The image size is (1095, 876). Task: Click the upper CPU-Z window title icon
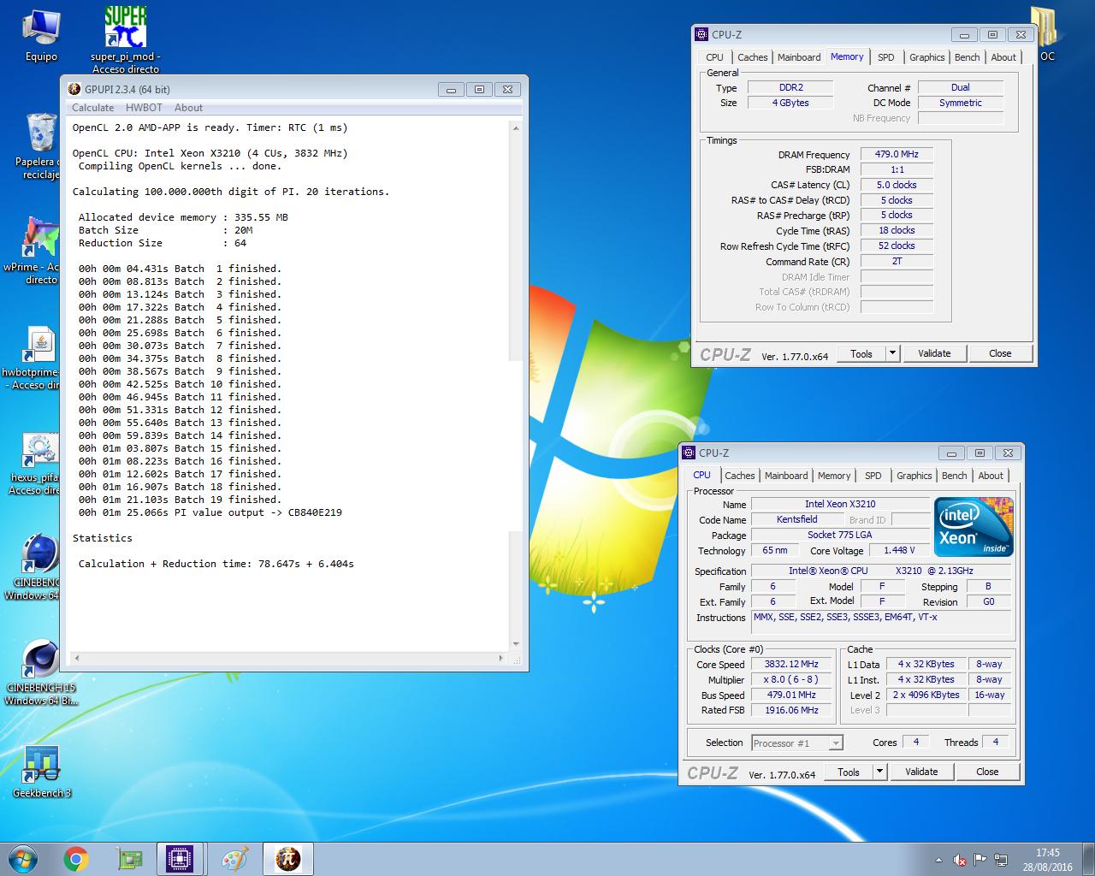click(702, 35)
